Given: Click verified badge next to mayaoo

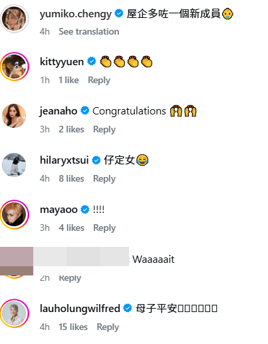Looking at the screenshot, I should (x=85, y=209).
